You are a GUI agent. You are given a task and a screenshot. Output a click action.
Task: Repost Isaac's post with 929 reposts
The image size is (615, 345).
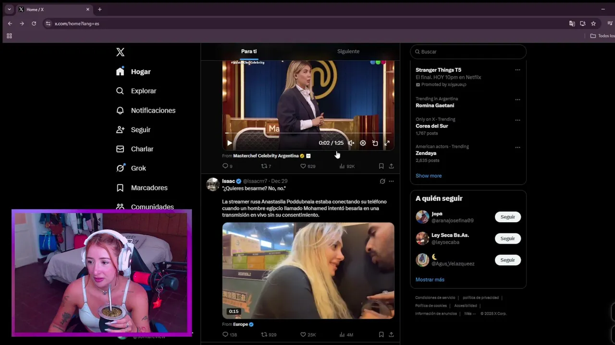(x=269, y=334)
